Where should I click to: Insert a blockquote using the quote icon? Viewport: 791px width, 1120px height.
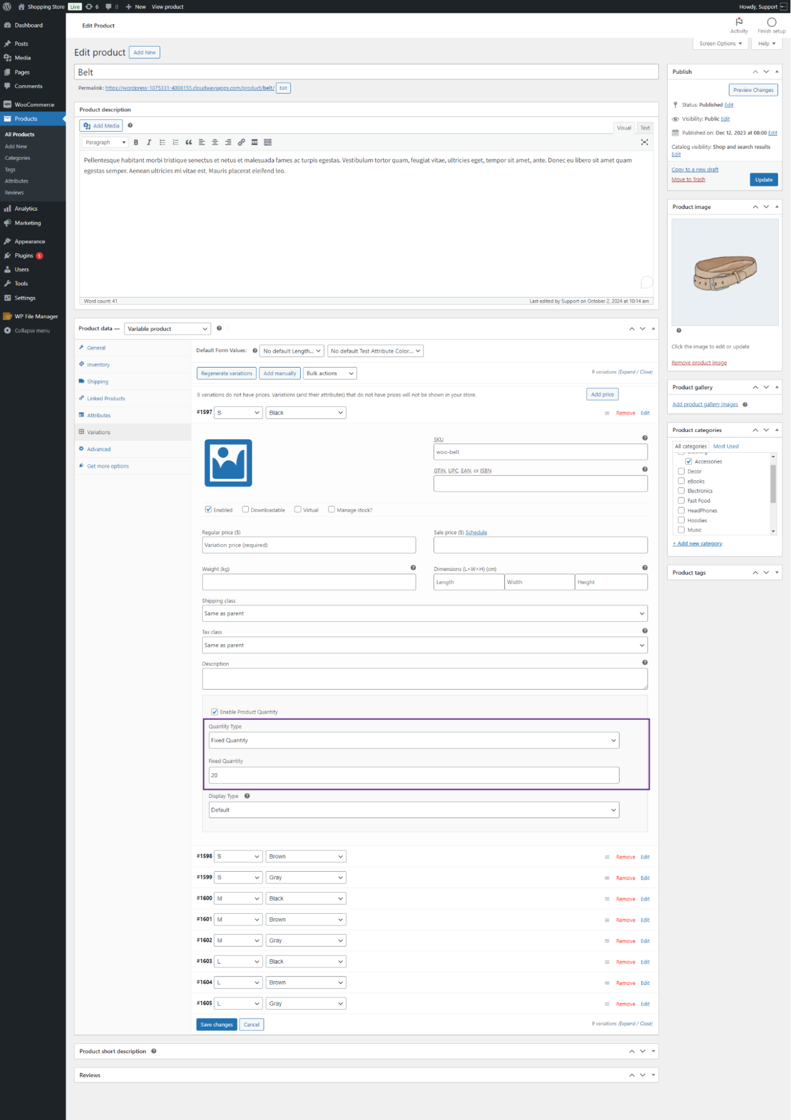point(189,142)
